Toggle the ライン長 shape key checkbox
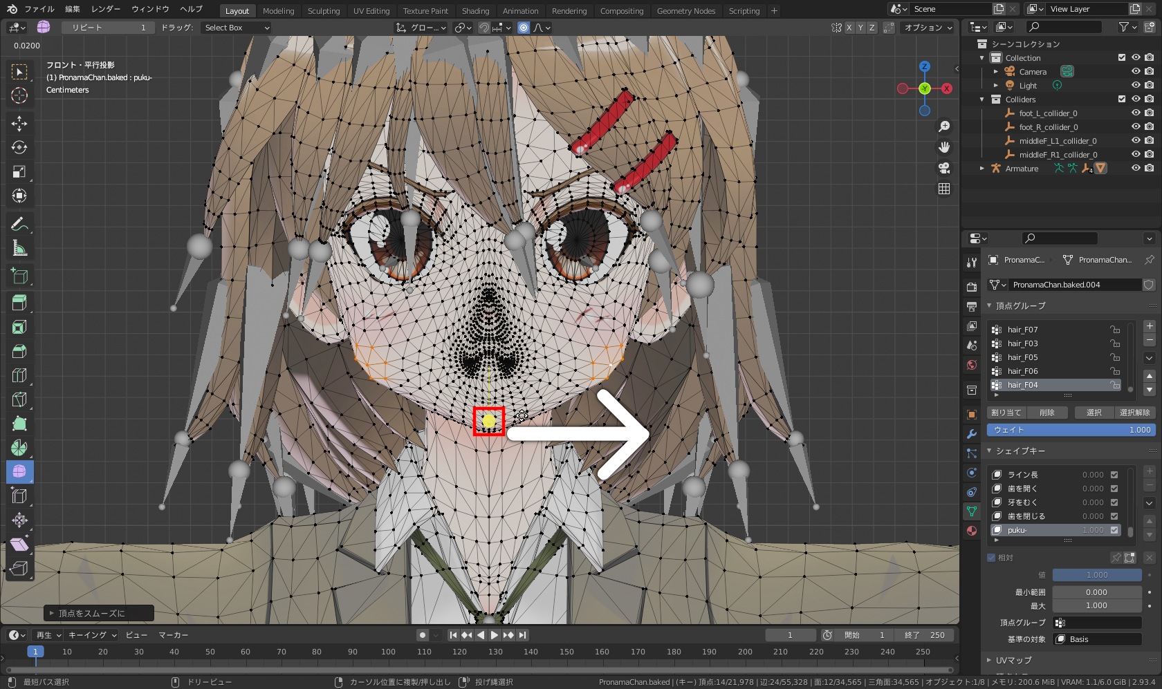The width and height of the screenshot is (1162, 689). tap(1114, 475)
